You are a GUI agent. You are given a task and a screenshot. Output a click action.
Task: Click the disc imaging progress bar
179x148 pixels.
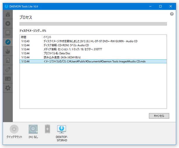(x=93, y=24)
